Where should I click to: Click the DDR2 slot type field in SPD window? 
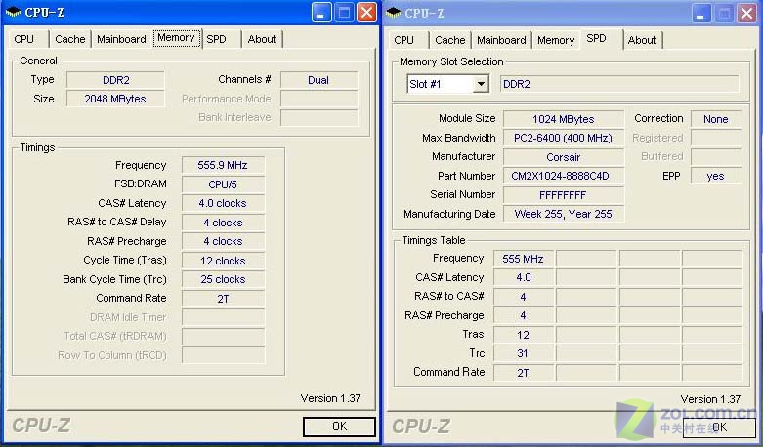coord(619,84)
